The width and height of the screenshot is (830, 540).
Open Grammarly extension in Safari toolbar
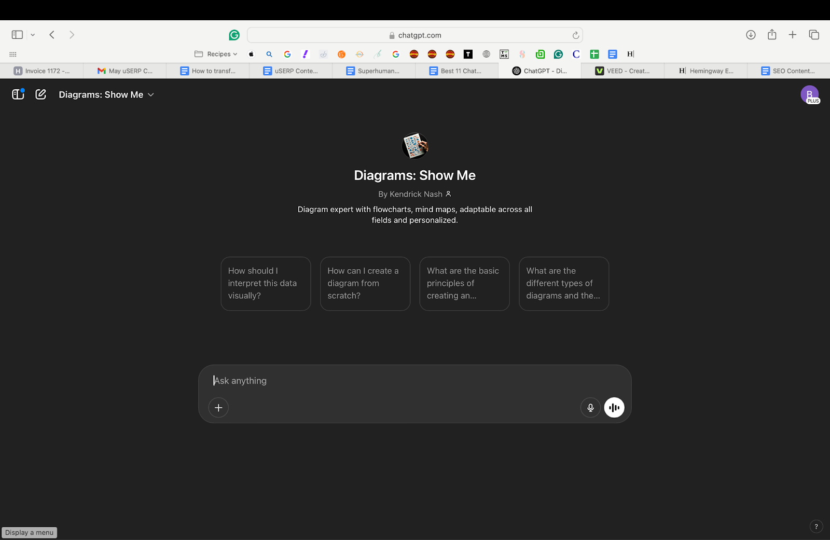tap(234, 35)
